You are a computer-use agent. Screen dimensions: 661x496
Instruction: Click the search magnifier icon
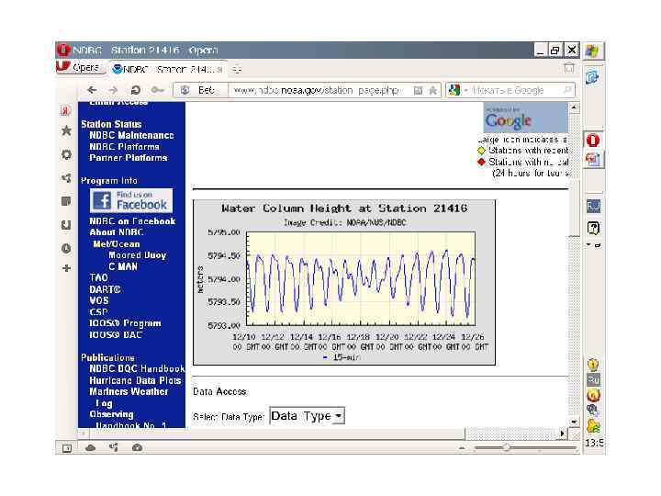pyautogui.click(x=567, y=90)
